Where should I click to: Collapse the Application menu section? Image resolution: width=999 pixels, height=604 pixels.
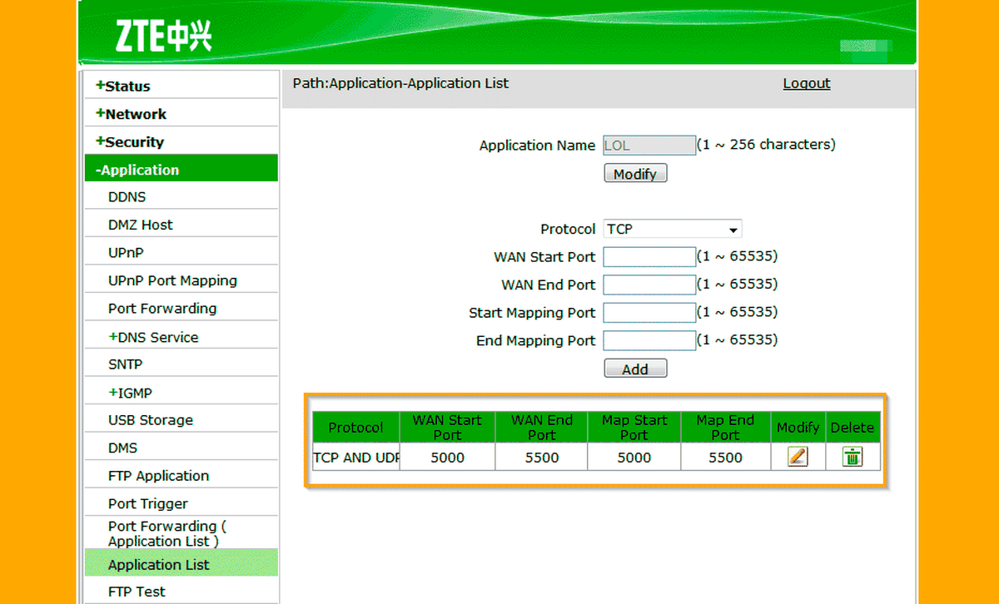tap(137, 170)
